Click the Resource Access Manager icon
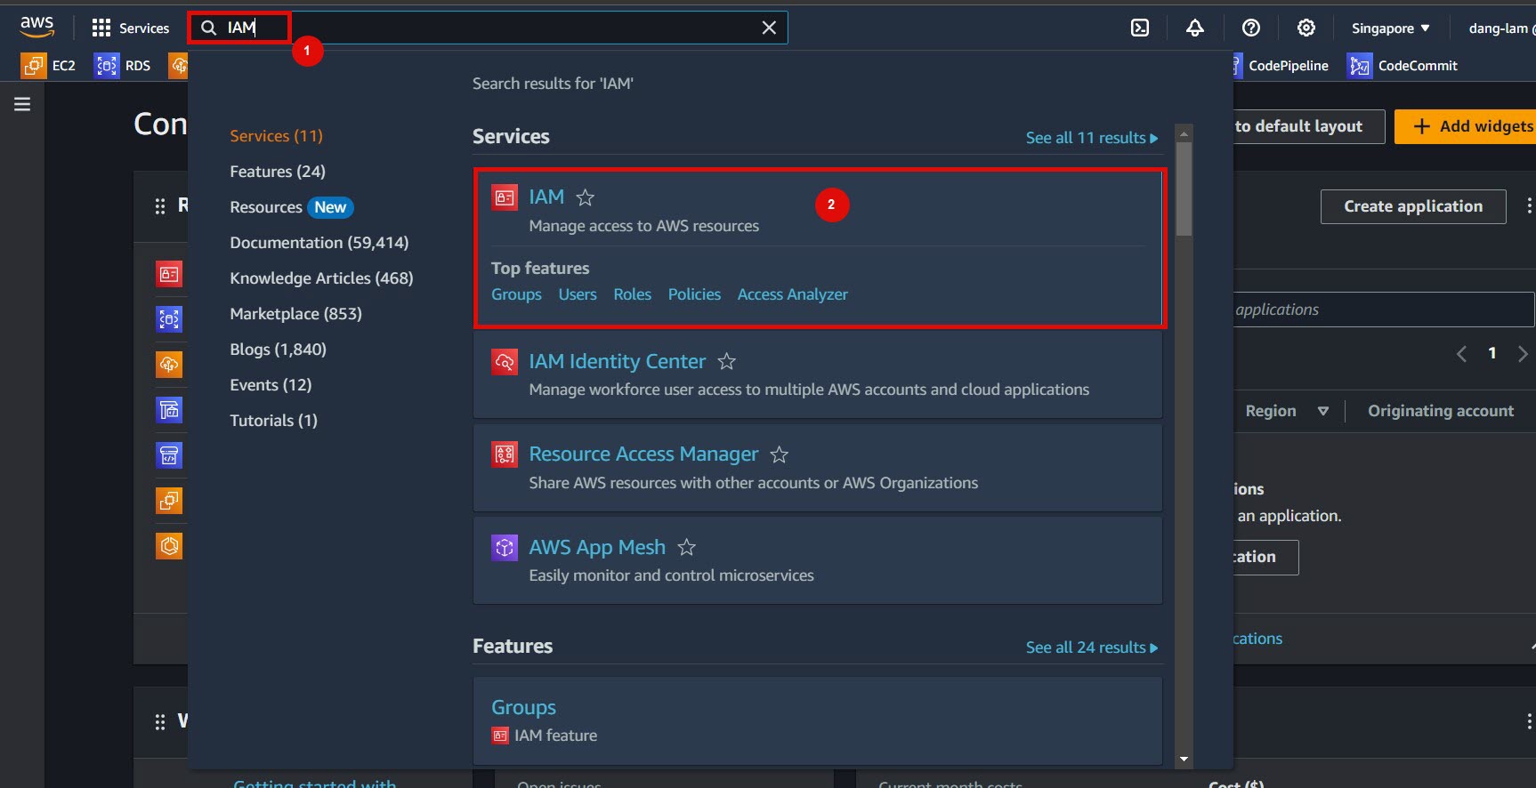Viewport: 1536px width, 788px height. tap(505, 454)
